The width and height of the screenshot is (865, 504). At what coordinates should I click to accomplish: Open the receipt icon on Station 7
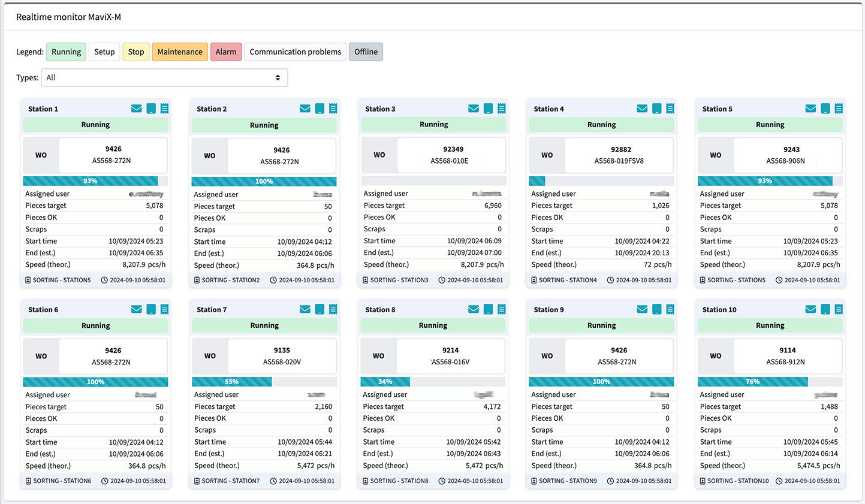pos(333,309)
